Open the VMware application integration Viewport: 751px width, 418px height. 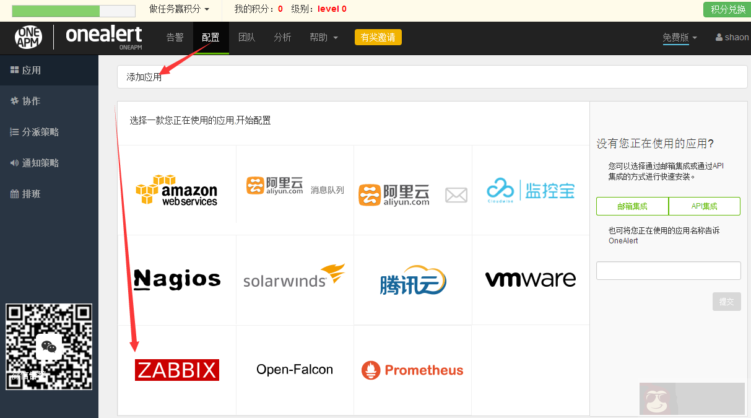tap(531, 279)
